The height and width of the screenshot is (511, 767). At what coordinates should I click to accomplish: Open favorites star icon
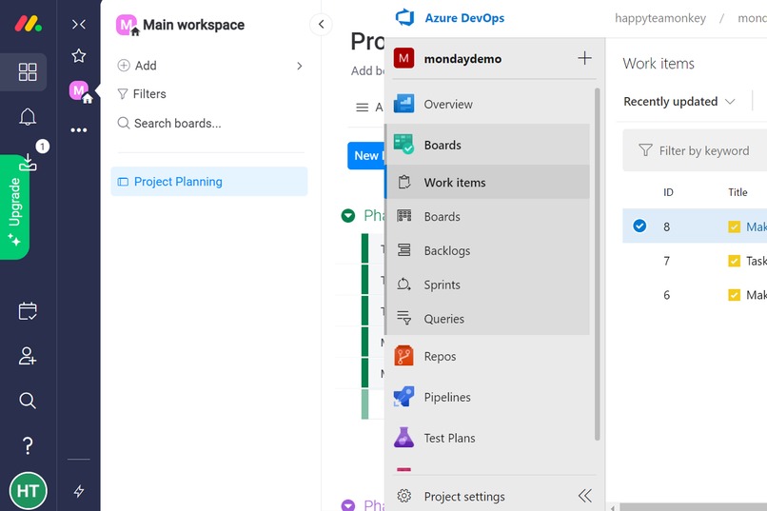point(79,55)
